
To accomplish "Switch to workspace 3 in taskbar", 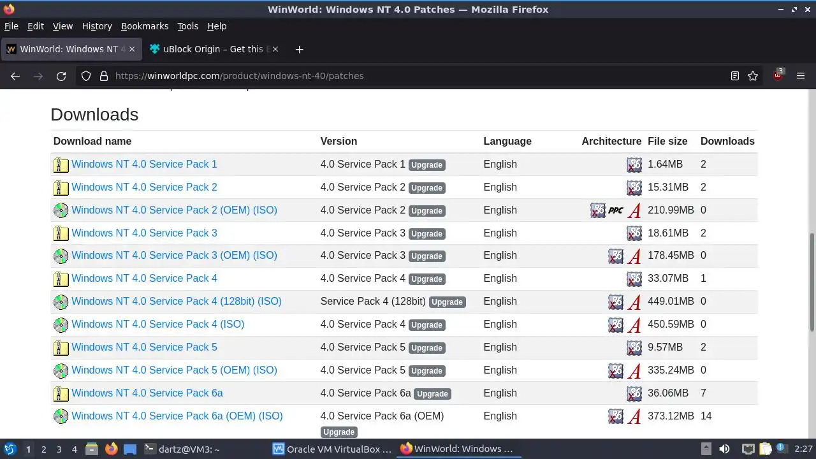I will click(x=59, y=449).
